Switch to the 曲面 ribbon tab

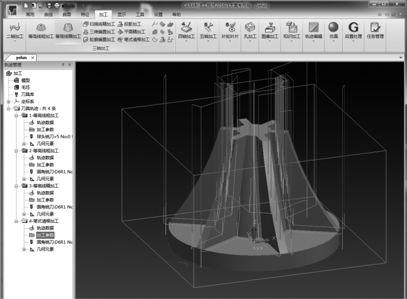pos(67,13)
